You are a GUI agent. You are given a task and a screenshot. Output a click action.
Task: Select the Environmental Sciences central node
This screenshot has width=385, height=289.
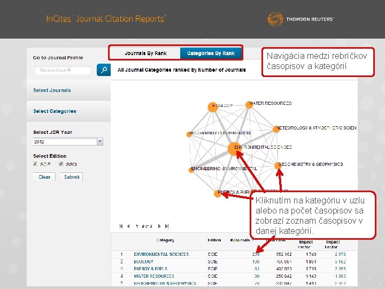234,149
